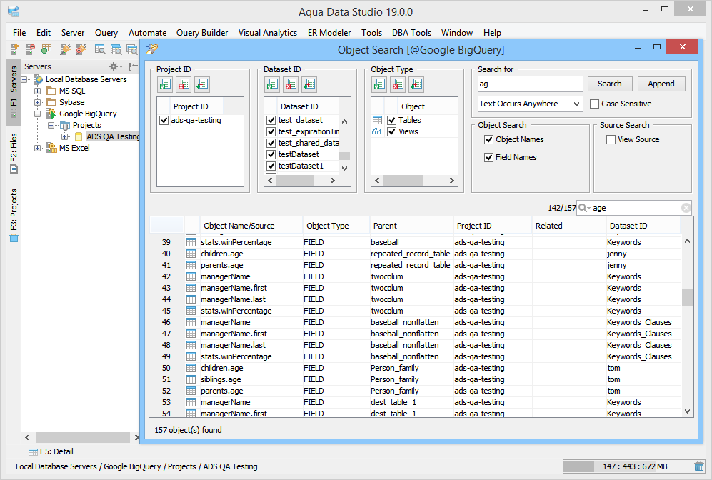Uncheck the test_dataset checkbox
The image size is (712, 480).
(271, 120)
